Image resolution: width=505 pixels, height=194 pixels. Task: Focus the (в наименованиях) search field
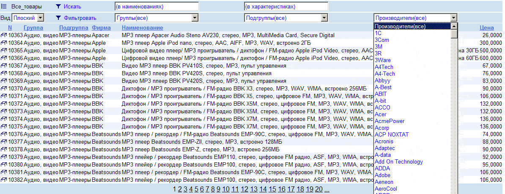click(157, 6)
